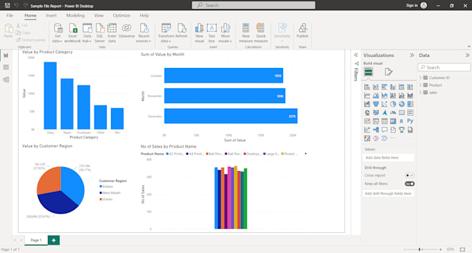Viewport: 472px width, 253px height.
Task: Switch to Table view in left sidebar
Action: point(6,67)
